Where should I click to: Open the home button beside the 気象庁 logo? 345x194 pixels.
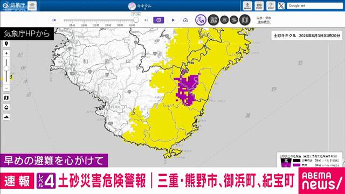tap(32, 6)
